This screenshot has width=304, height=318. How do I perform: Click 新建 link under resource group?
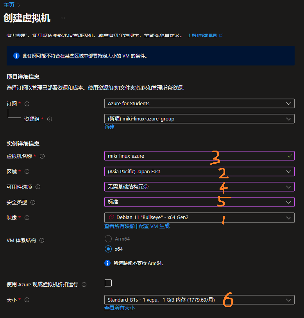click(109, 127)
